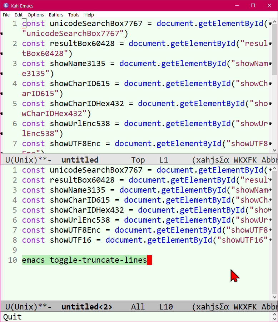Click 'All' position indicator in bottom mode line

coord(138,307)
